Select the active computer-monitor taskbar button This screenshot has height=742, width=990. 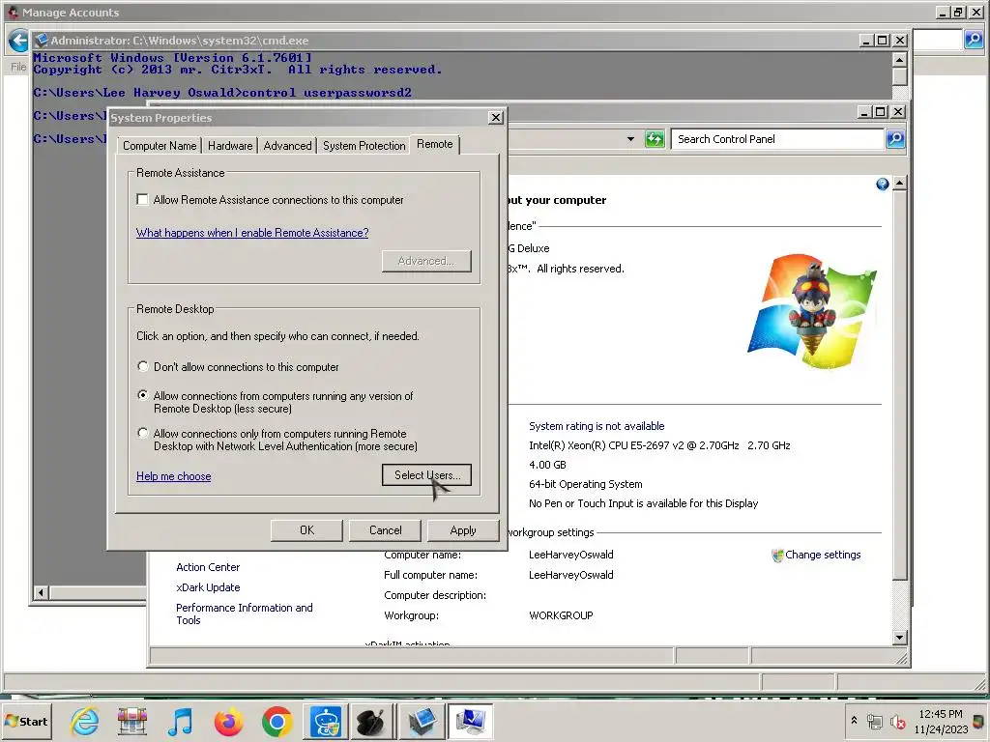coord(471,721)
